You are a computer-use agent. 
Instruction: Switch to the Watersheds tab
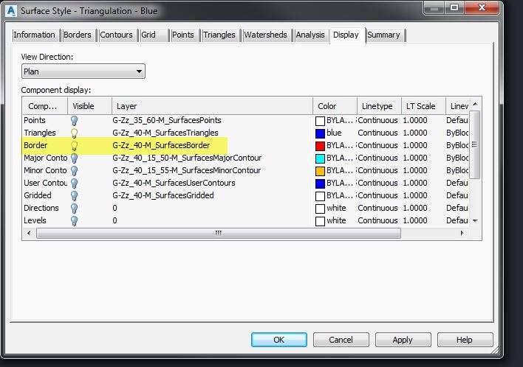pos(265,35)
